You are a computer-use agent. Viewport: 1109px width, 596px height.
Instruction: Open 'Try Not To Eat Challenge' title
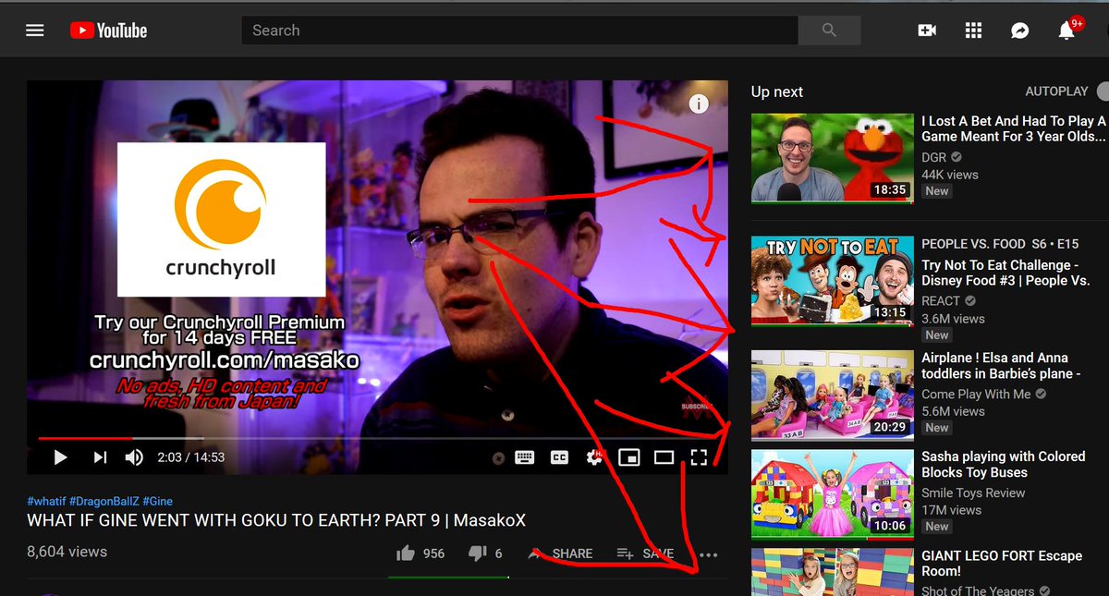(x=1005, y=273)
